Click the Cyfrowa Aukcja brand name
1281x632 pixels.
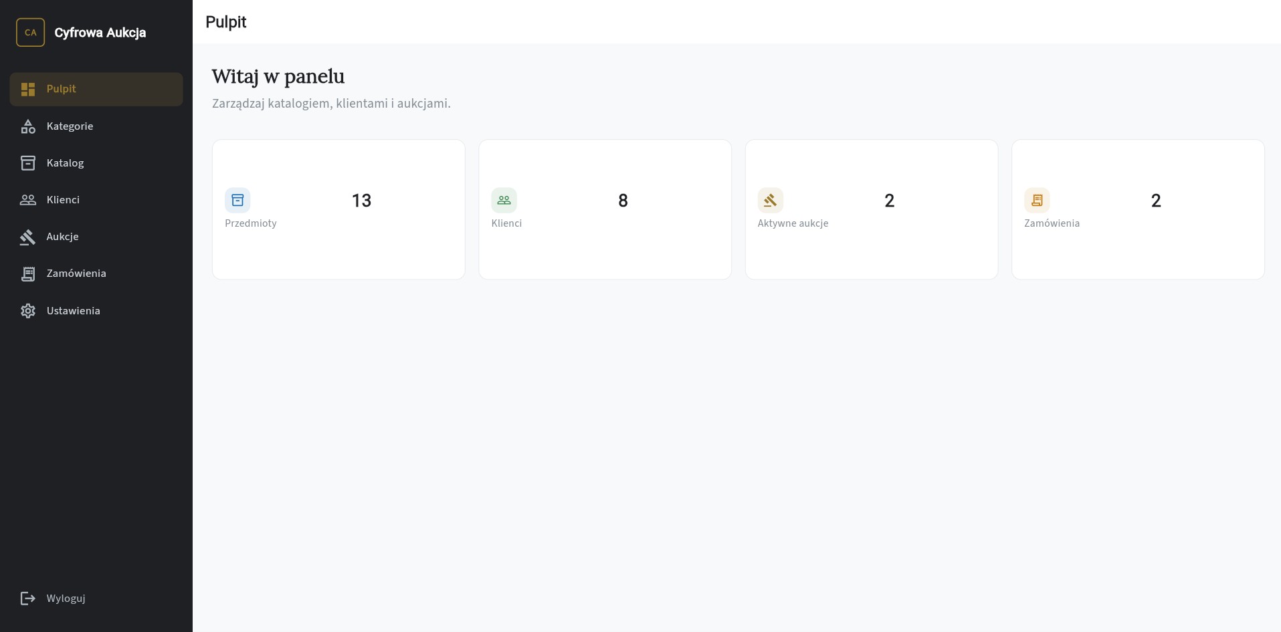[x=100, y=33]
